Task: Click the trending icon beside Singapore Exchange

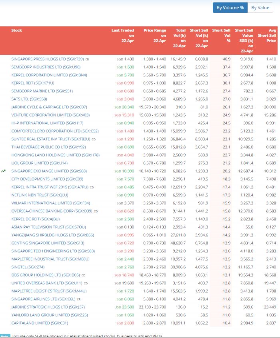Action: [x=3, y=171]
